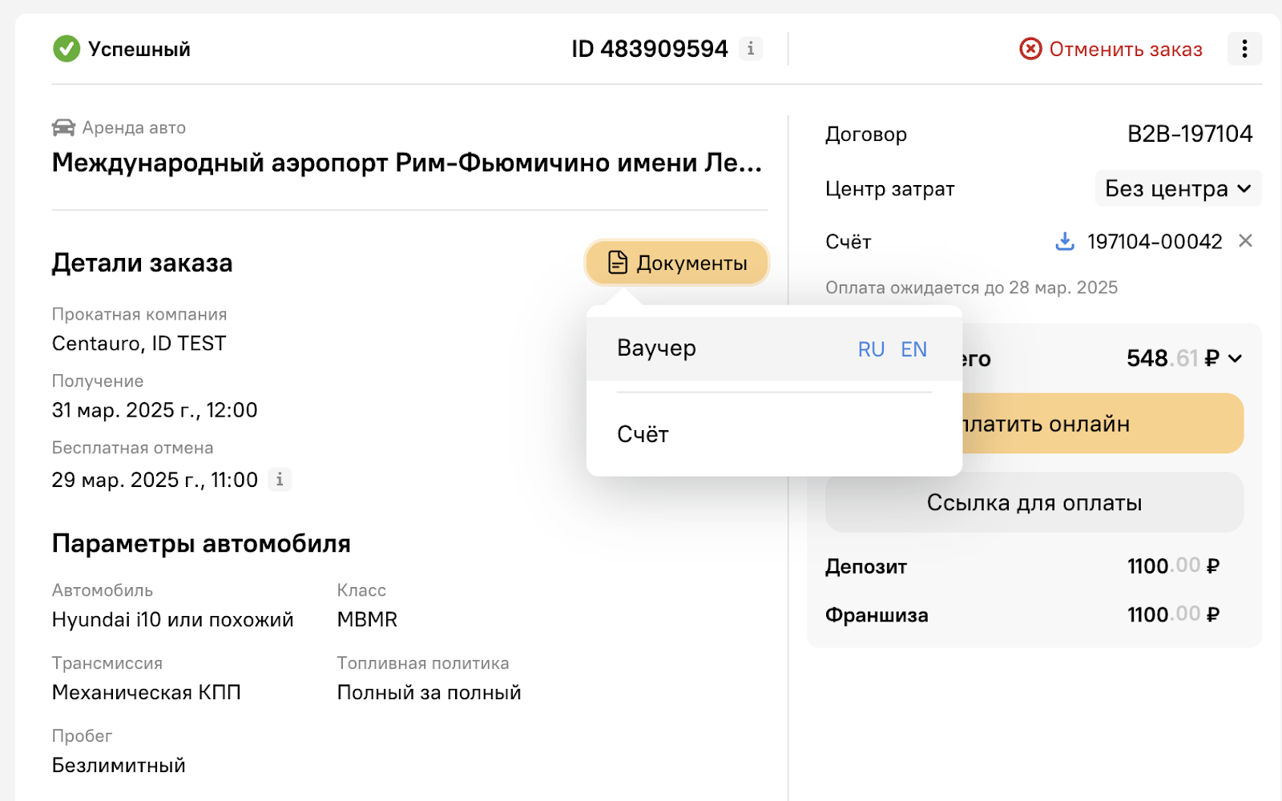Click Ссылка для оплаты button
The height and width of the screenshot is (801, 1282).
(x=1034, y=502)
